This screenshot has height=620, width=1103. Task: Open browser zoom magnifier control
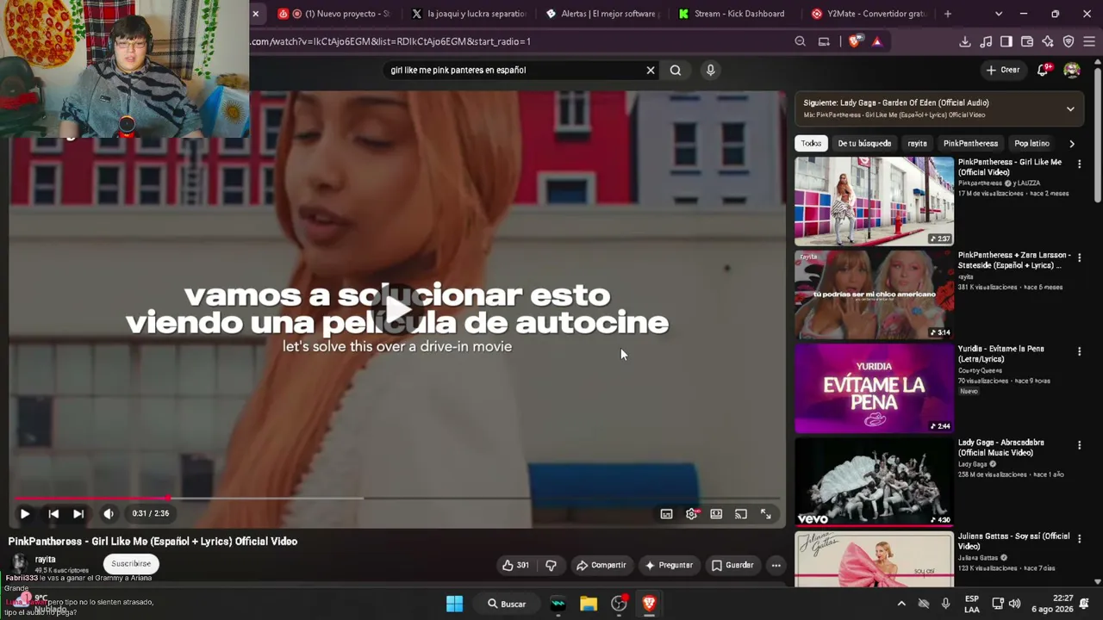click(x=801, y=41)
